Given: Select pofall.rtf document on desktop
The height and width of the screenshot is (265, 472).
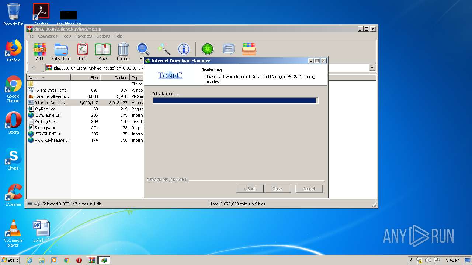Looking at the screenshot, I should pos(41,231).
